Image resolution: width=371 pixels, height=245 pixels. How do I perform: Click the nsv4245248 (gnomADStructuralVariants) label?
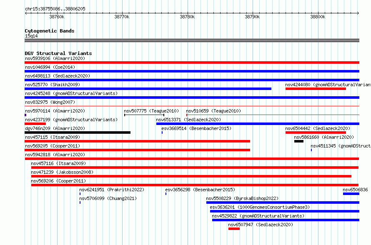point(71,93)
